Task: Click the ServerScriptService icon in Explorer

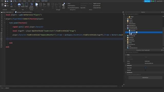Action: pos(128,29)
